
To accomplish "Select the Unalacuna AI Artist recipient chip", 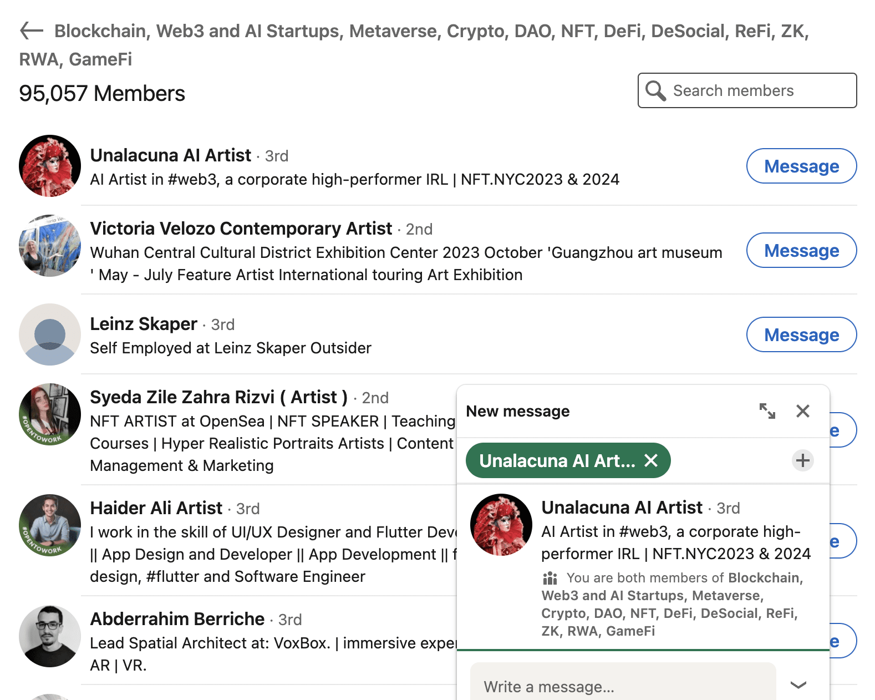I will [557, 460].
